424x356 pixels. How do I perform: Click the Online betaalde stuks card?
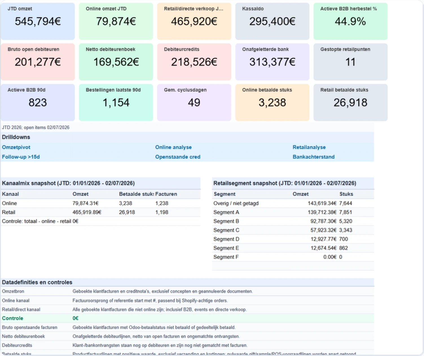[x=272, y=103]
